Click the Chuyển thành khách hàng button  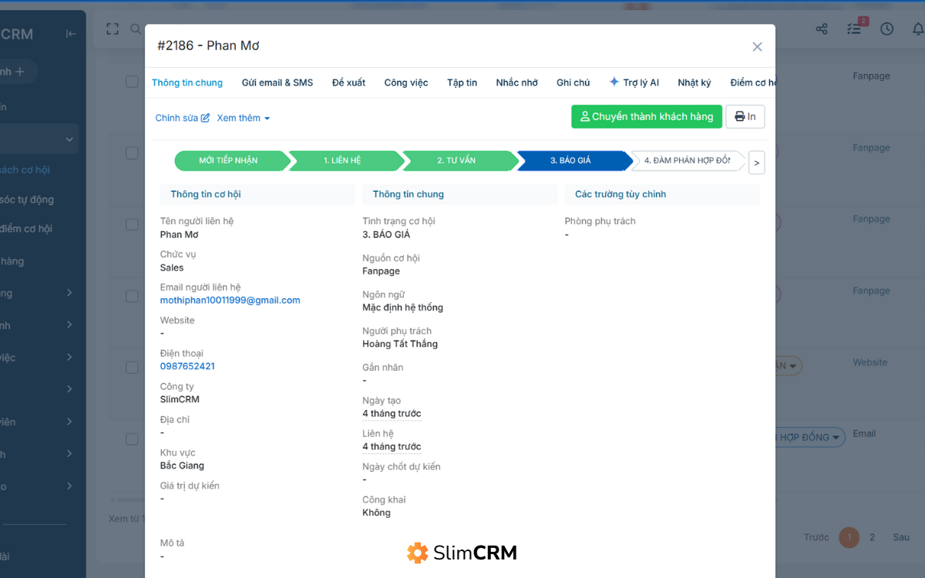coord(646,116)
